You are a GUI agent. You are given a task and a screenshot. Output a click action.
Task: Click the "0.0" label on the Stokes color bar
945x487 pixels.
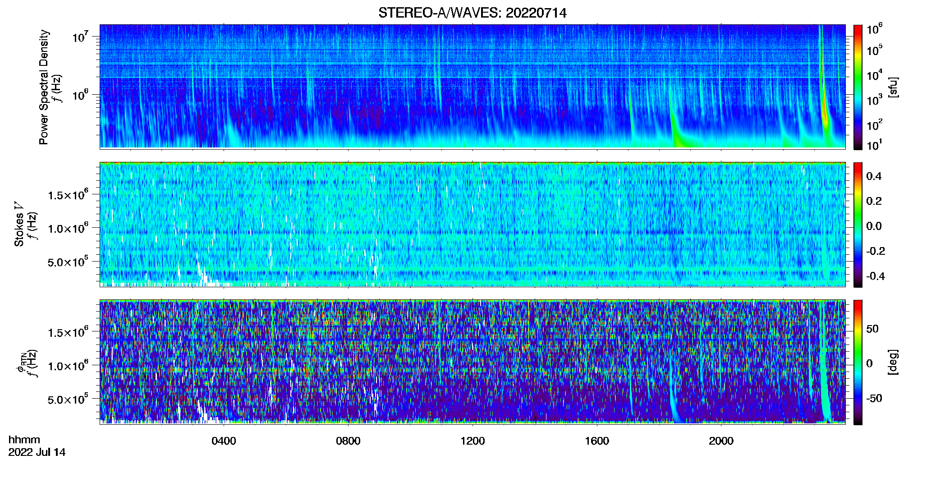(874, 226)
